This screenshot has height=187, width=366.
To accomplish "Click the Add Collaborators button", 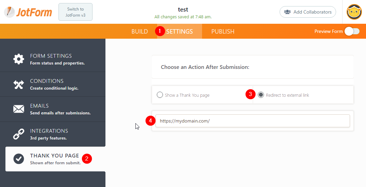I will (307, 12).
